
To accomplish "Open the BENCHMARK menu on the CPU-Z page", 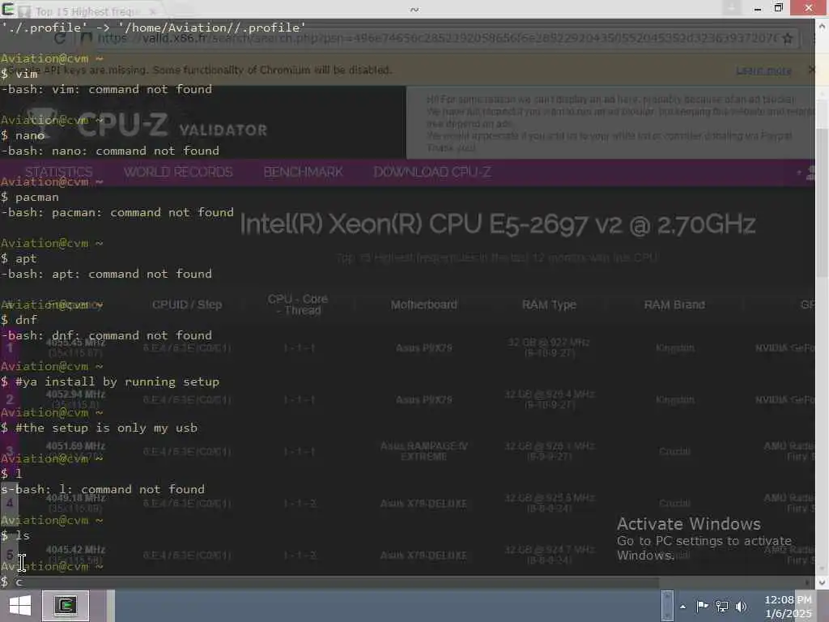I will (304, 172).
